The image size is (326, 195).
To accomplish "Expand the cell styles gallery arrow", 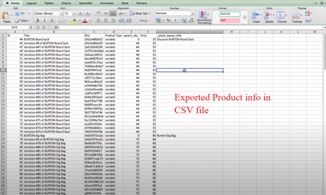I will 245,17.
